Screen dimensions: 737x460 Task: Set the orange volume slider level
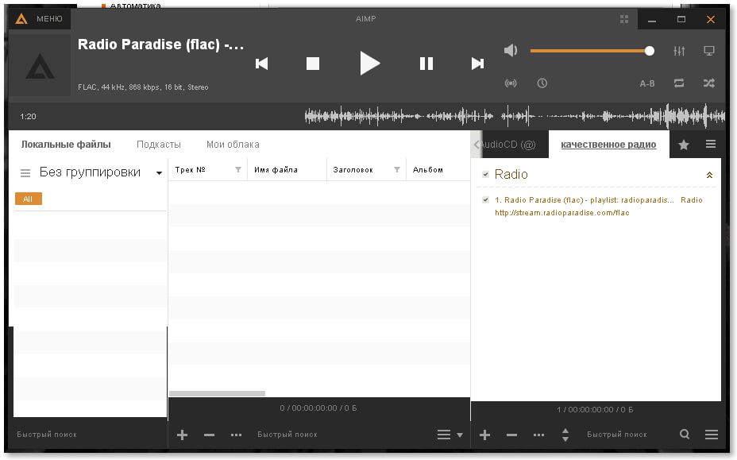point(592,51)
